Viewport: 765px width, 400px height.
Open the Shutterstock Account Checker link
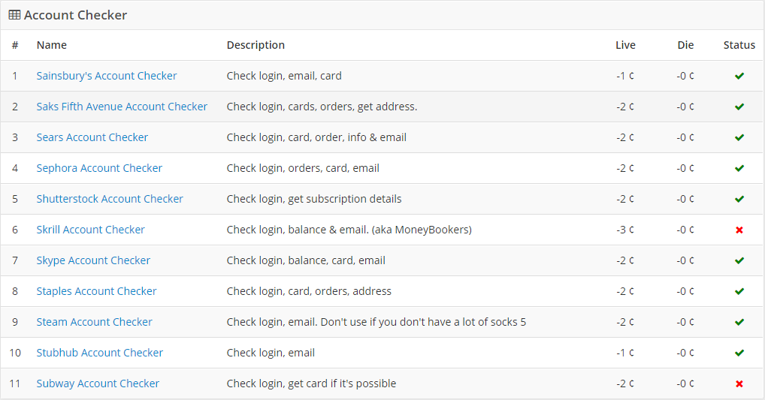(x=110, y=199)
